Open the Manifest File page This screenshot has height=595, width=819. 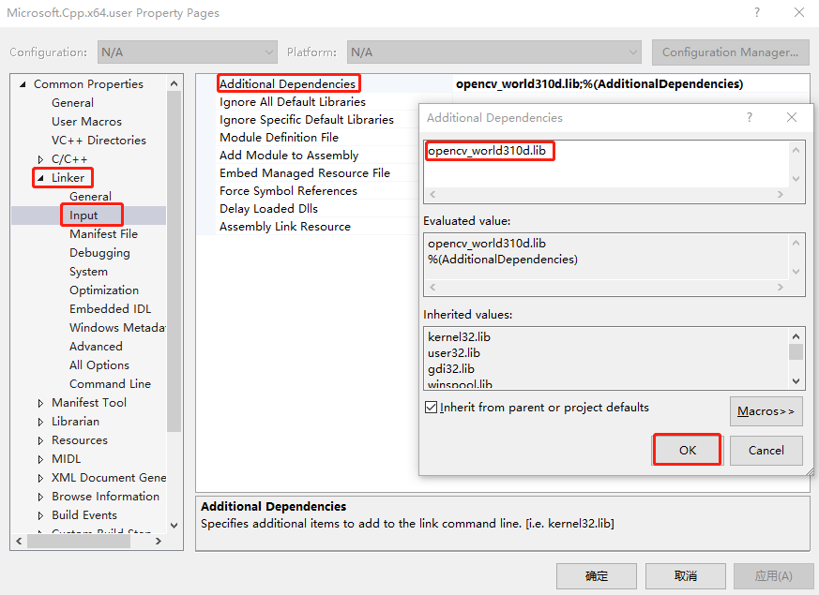click(x=103, y=234)
